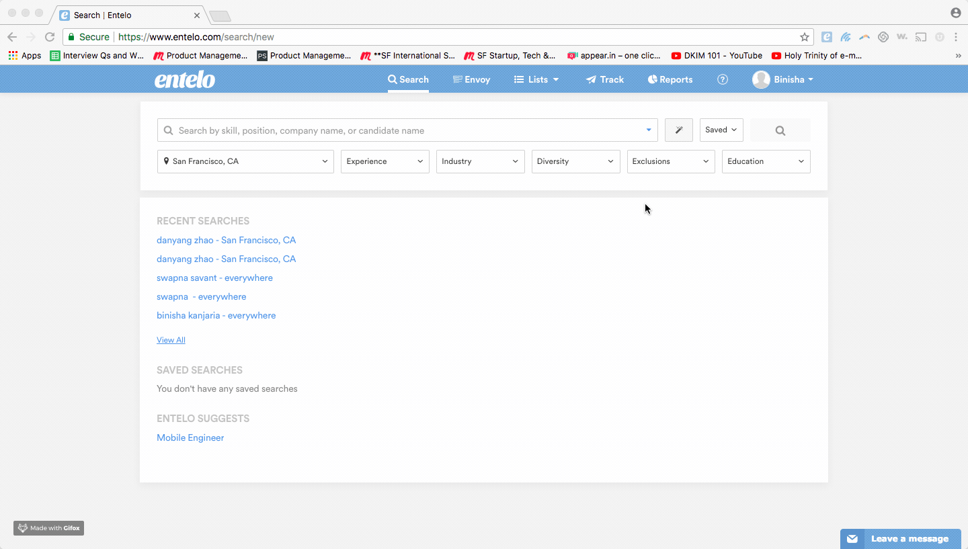
Task: Open the Exclusions filter dropdown
Action: [671, 161]
